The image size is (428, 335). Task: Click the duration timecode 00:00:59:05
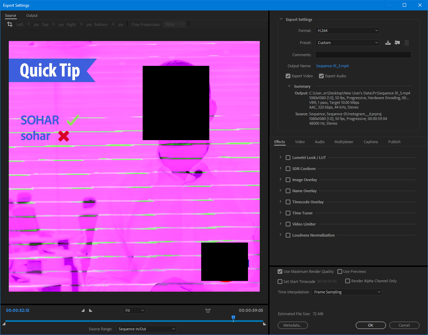[x=251, y=310]
